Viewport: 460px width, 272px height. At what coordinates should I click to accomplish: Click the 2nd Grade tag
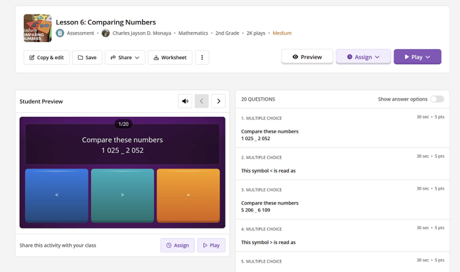coord(228,33)
